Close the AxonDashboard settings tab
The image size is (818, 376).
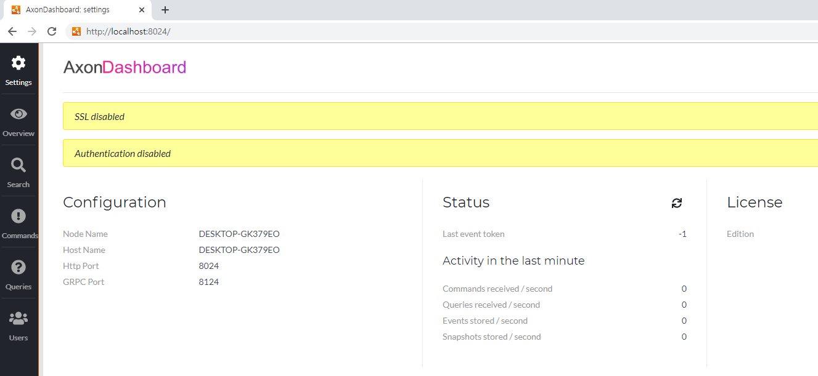[142, 10]
